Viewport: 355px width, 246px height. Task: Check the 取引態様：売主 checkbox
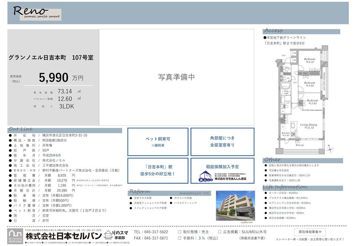(180, 232)
